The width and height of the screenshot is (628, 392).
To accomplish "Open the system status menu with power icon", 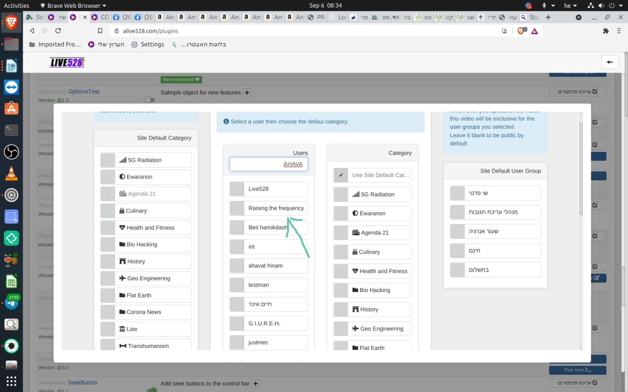I will pyautogui.click(x=605, y=5).
